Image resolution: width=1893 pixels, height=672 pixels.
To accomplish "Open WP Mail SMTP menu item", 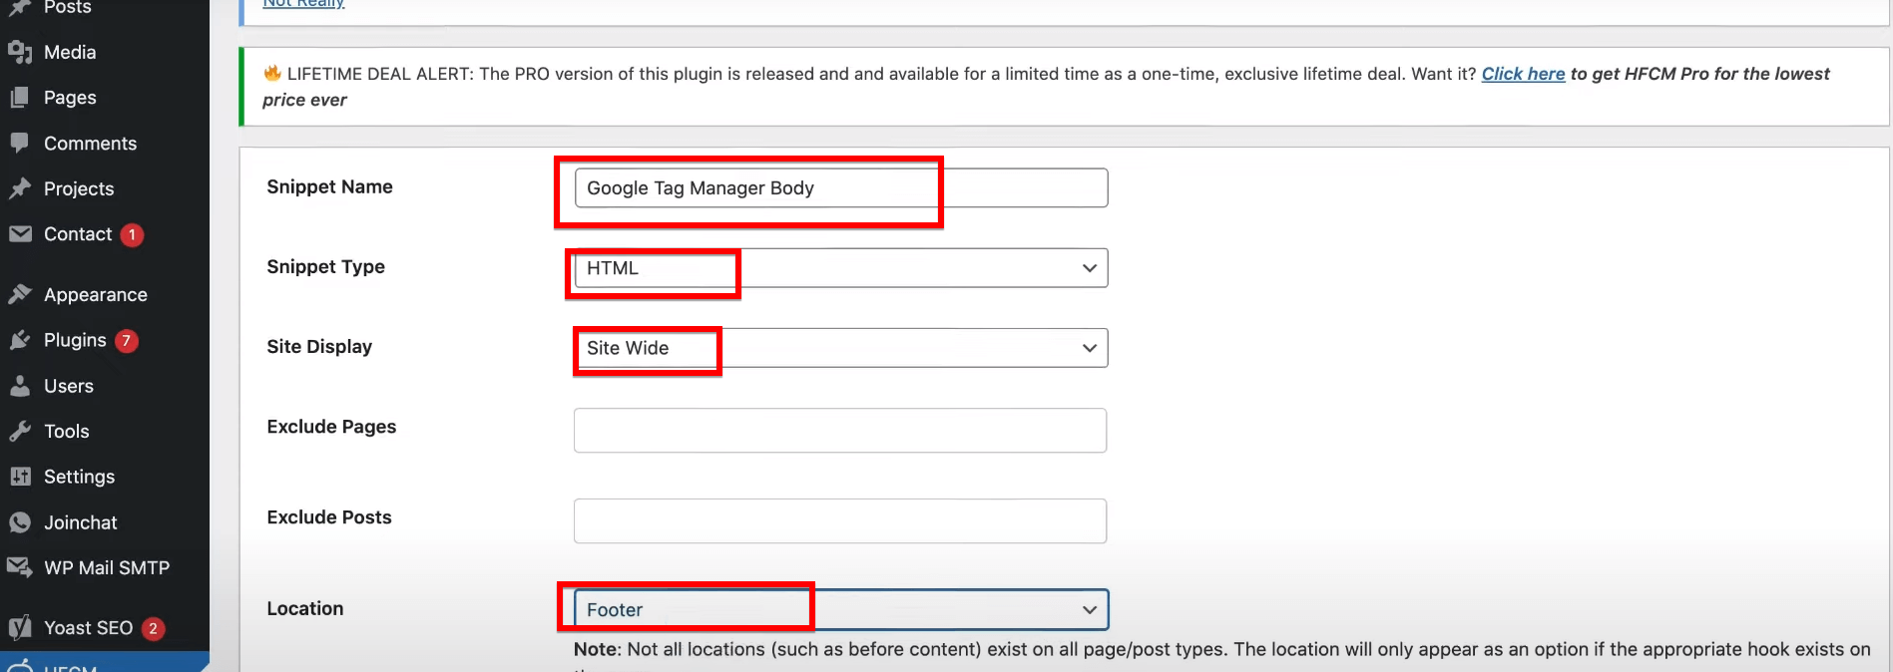I will tap(107, 567).
